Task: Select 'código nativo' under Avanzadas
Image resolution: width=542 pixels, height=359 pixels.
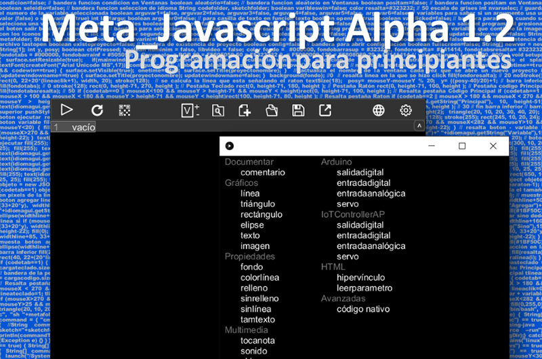Action: pyautogui.click(x=363, y=309)
